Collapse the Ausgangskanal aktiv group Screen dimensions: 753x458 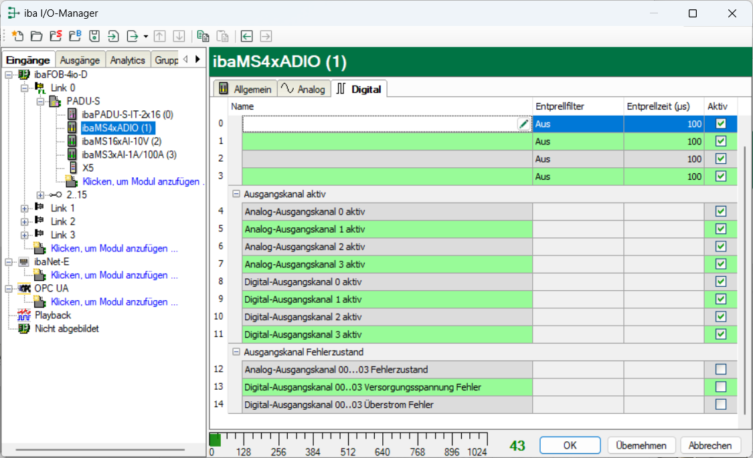coord(236,194)
